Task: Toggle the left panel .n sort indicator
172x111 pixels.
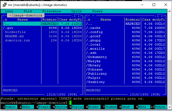Action: coord(5,19)
